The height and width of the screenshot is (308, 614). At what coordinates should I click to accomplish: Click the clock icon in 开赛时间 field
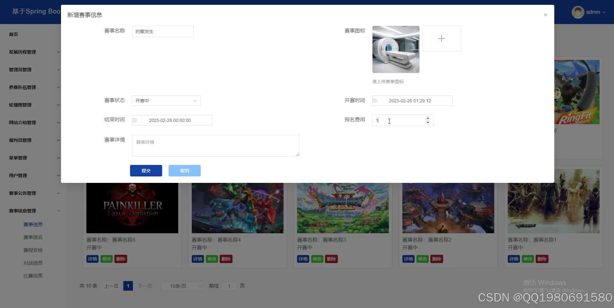click(375, 101)
